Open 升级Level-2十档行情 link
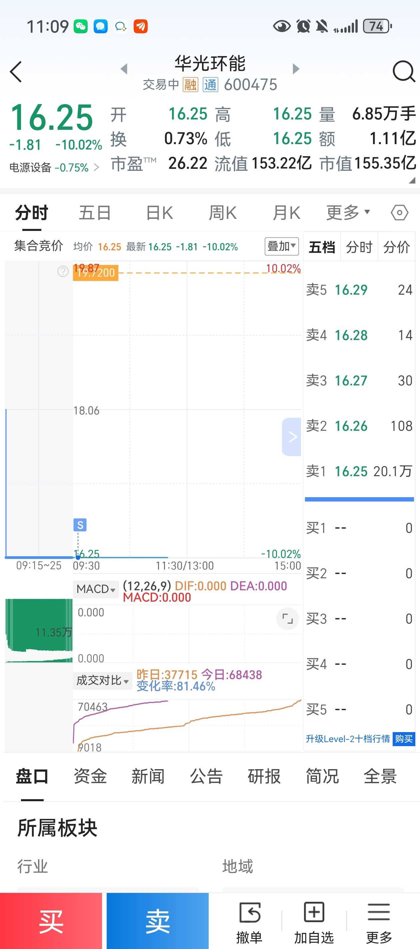 (348, 739)
